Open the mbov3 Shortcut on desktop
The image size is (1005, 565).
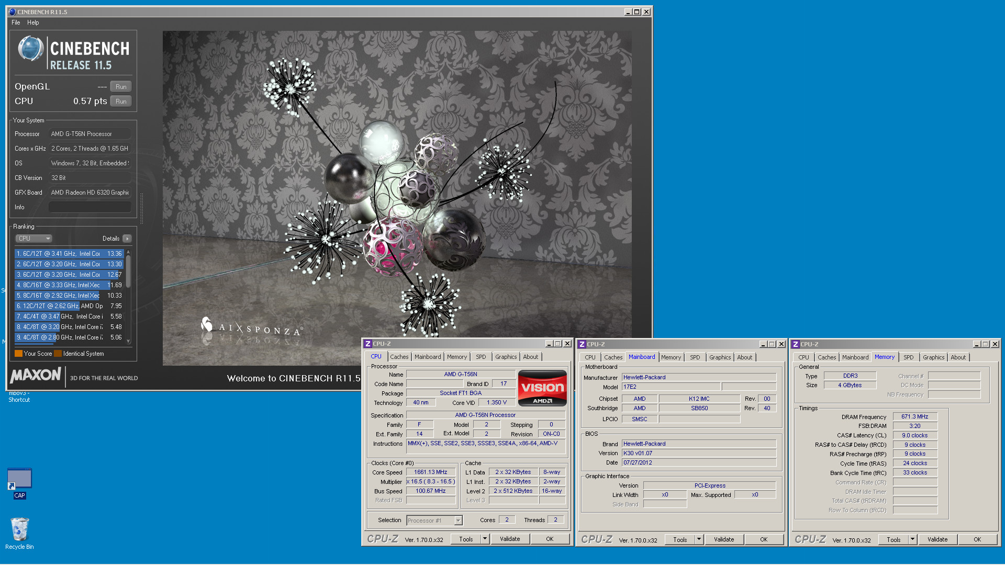click(x=19, y=396)
